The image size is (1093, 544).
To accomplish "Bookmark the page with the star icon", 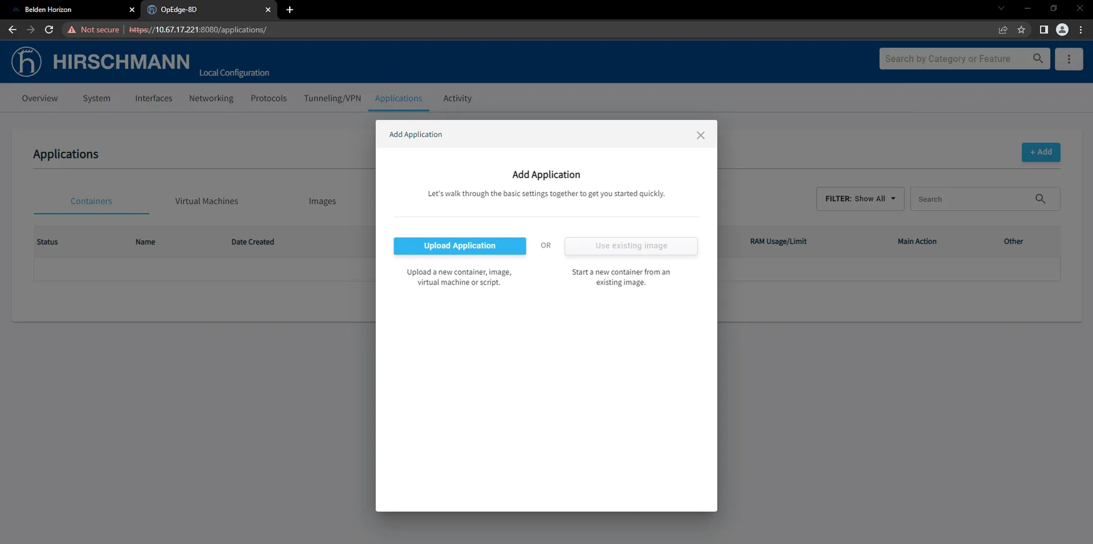I will (1021, 29).
